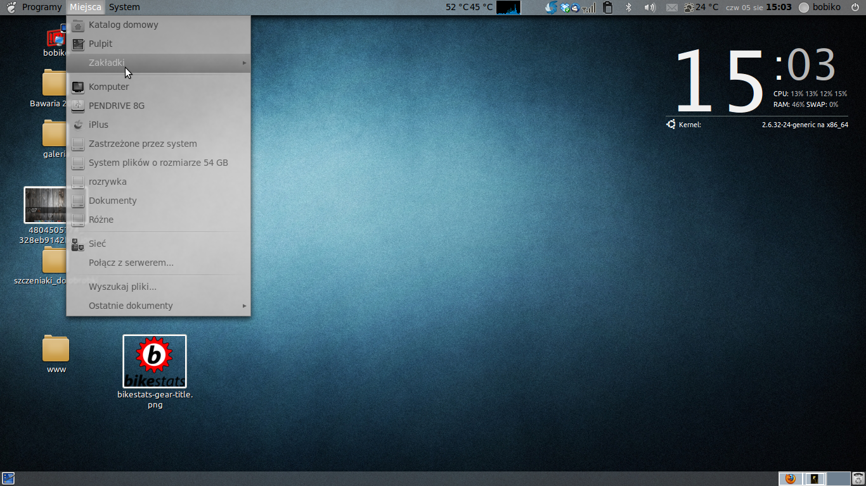Select Pulpit in the places menu
Screen dimensions: 866x486
[100, 44]
